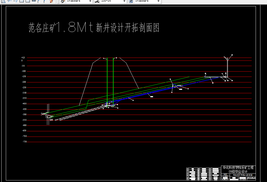This screenshot has height=182, width=267.
Task: Open the Dimension Style manager icon
Action: click(x=97, y=1)
